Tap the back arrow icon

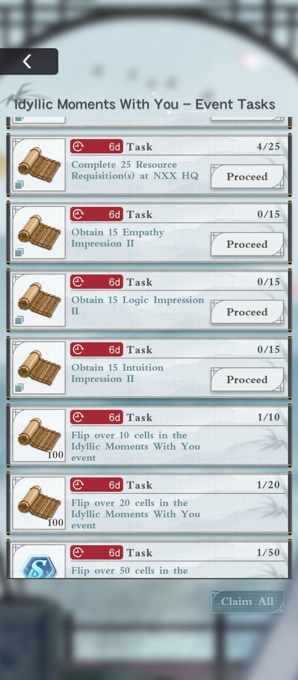point(27,61)
